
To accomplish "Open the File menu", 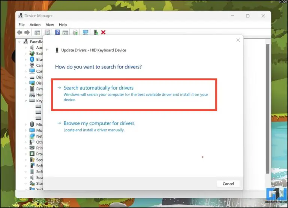I will (21, 25).
